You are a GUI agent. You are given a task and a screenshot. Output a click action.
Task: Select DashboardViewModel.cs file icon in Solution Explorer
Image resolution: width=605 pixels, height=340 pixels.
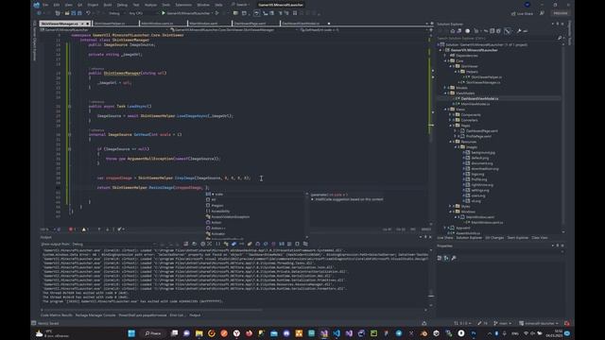[x=458, y=98]
